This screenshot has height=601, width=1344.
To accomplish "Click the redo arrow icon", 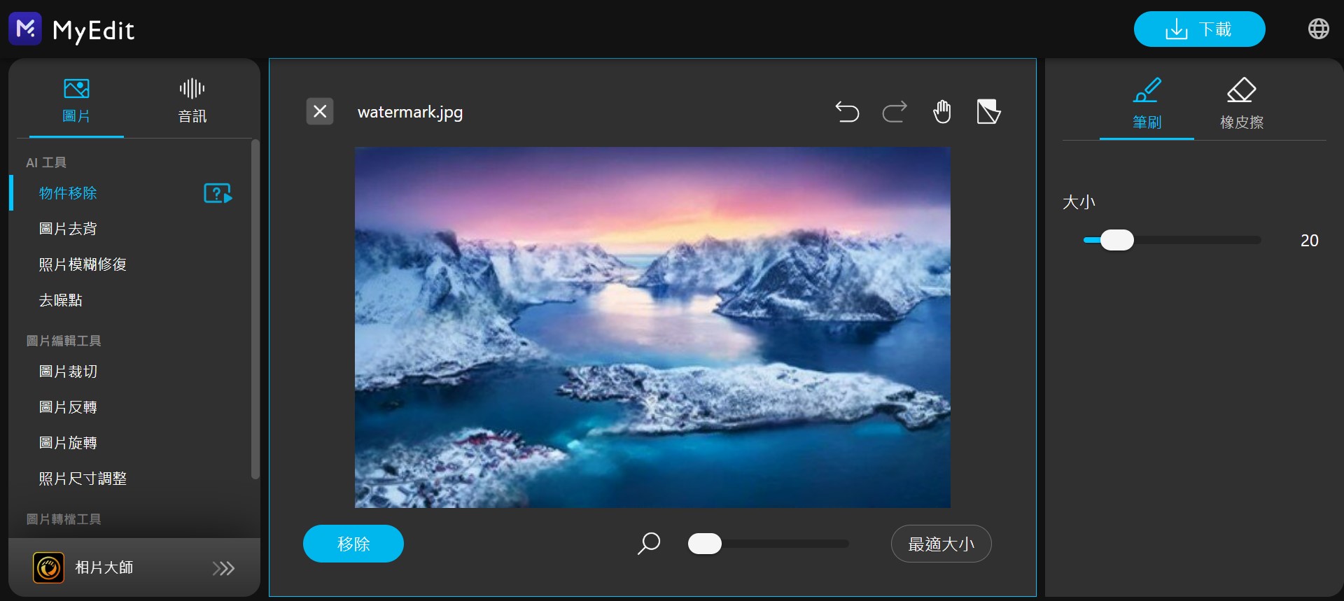I will click(895, 112).
